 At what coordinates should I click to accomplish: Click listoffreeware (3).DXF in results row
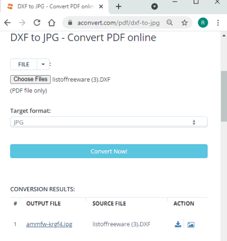point(121,224)
